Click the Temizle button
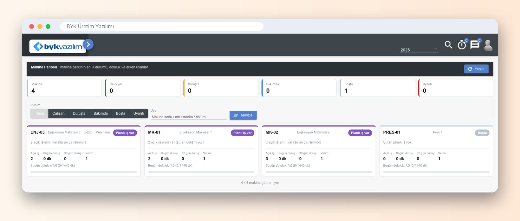The image size is (520, 221). point(243,115)
